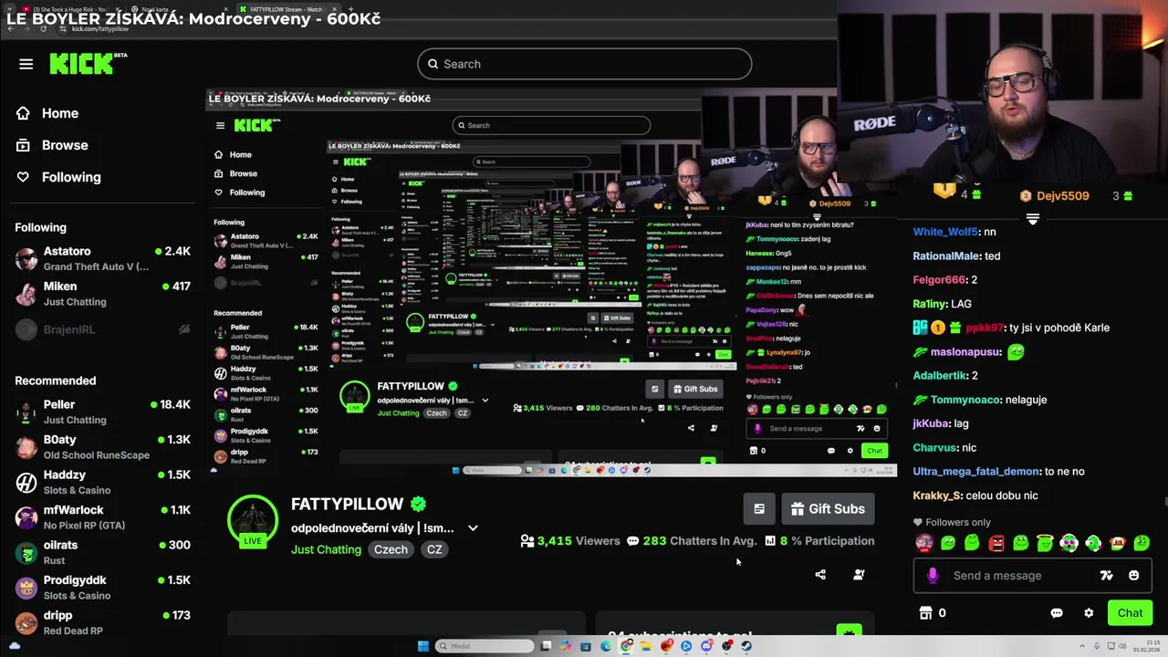Screen dimensions: 1168x657
Task: Click the follow user-plus icon
Action: pyautogui.click(x=859, y=575)
